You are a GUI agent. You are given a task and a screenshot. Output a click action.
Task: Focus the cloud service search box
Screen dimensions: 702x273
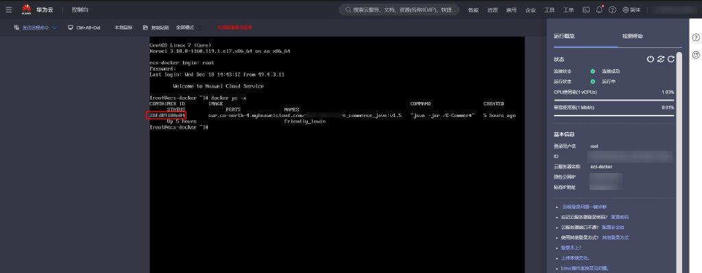coord(399,10)
